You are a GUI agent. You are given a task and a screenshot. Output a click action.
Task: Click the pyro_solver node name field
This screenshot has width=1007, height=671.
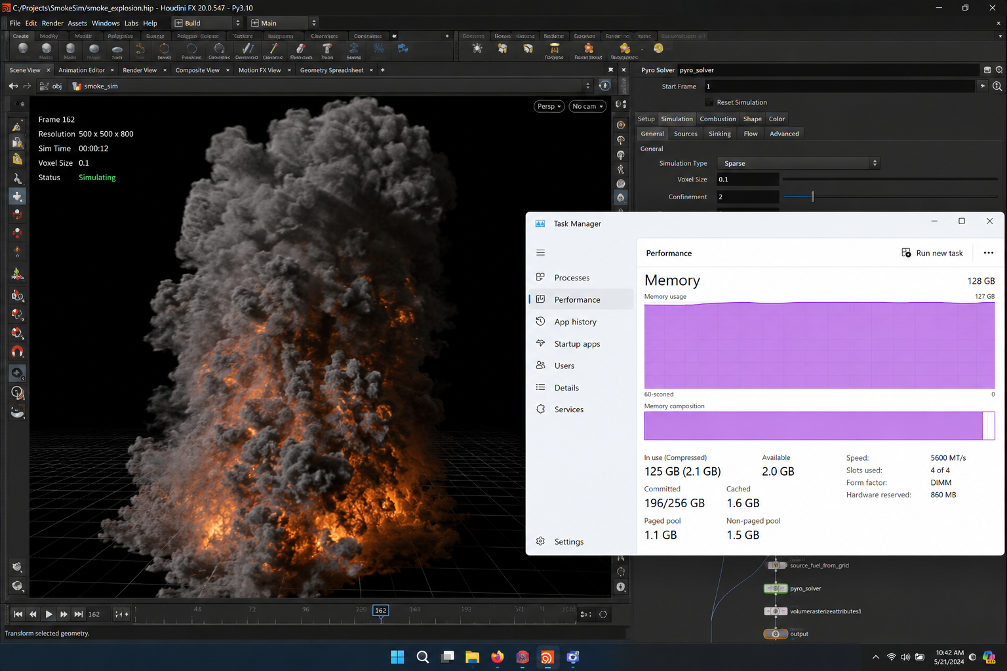click(827, 70)
